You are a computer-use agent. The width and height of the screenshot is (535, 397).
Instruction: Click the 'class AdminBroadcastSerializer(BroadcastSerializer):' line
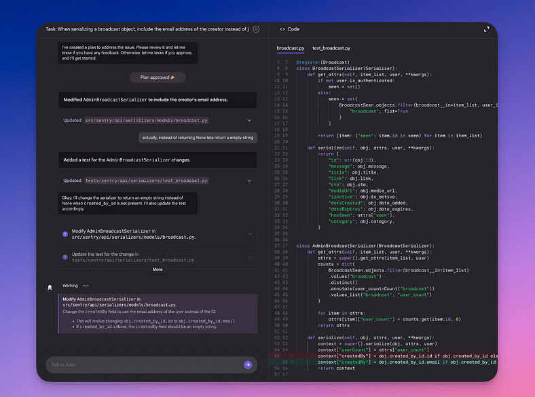tap(365, 246)
